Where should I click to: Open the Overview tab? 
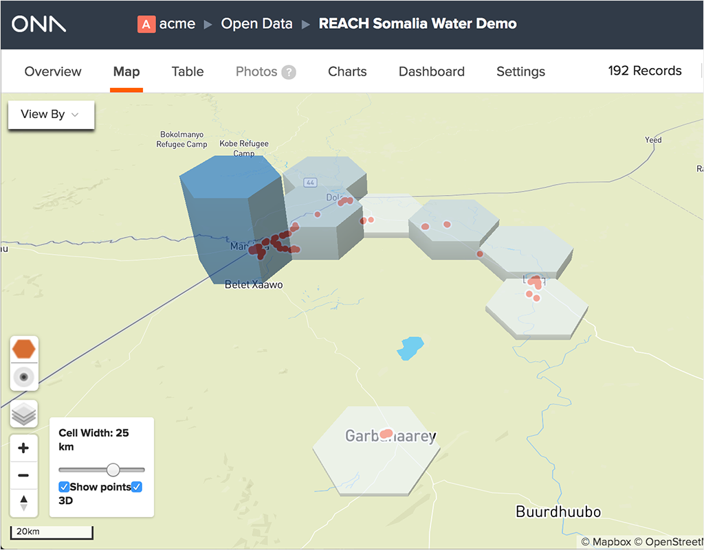pos(53,71)
